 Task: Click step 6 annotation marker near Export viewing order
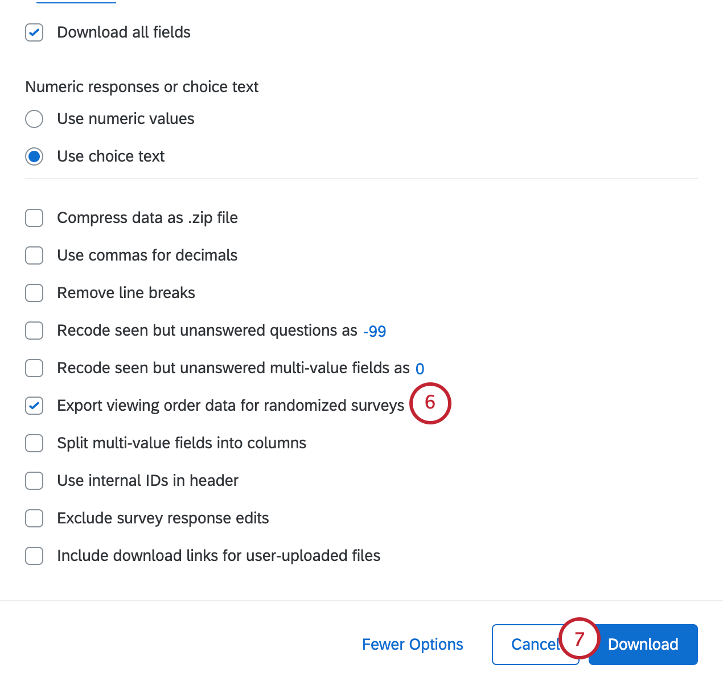(x=430, y=403)
